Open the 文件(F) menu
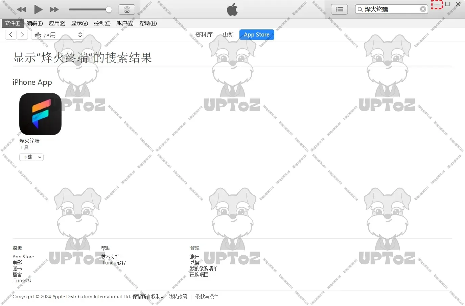The width and height of the screenshot is (465, 306). [x=13, y=23]
